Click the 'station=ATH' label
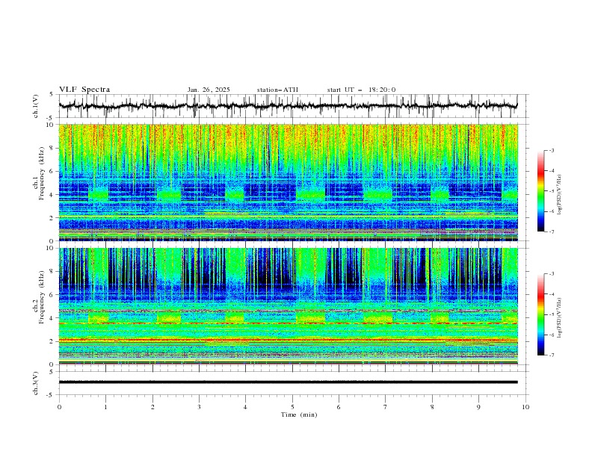The height and width of the screenshot is (457, 592). coord(277,90)
